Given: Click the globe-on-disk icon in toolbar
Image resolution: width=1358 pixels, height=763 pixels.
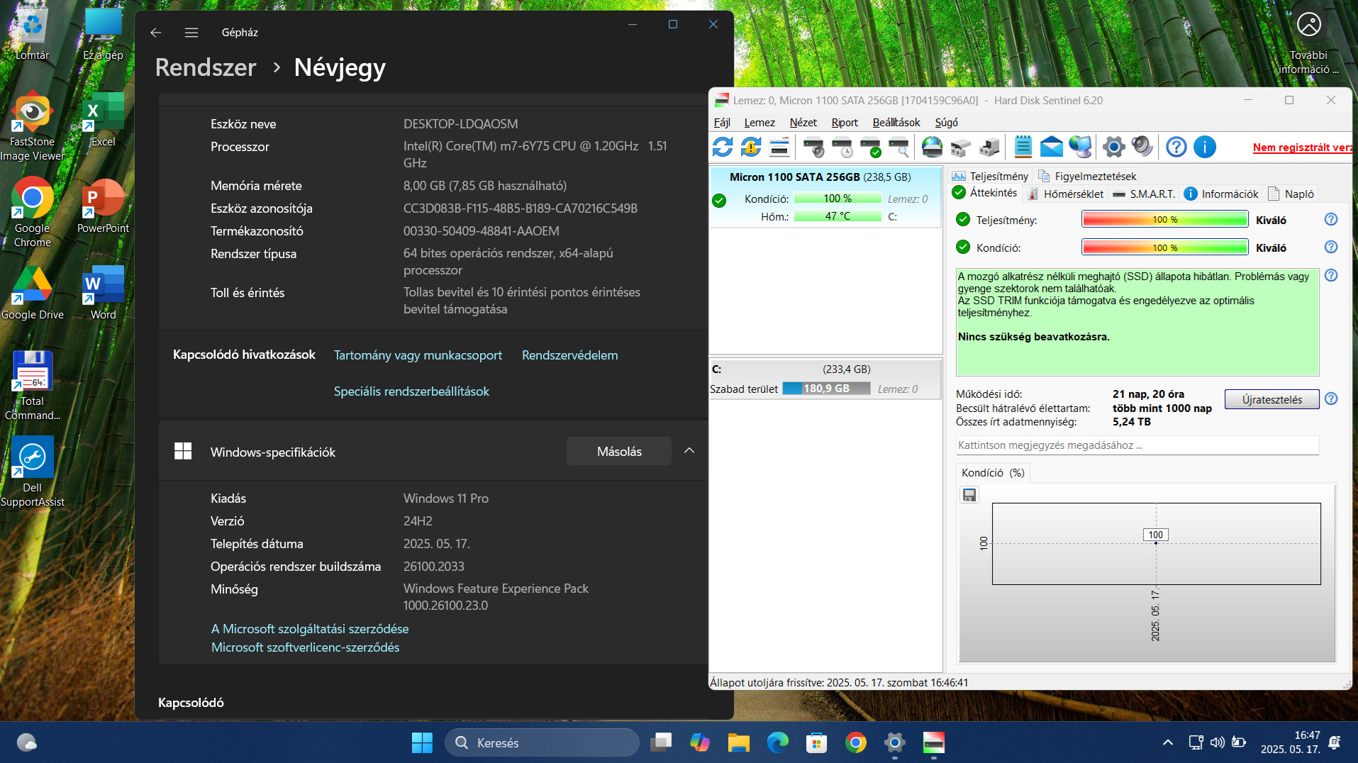Looking at the screenshot, I should click(932, 147).
